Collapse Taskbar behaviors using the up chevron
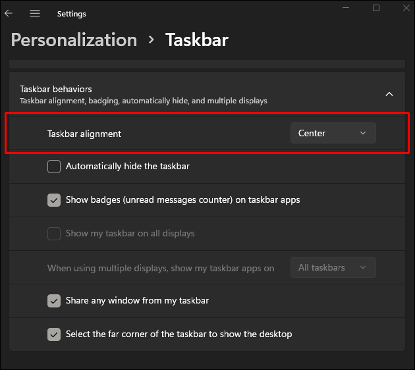This screenshot has width=415, height=370. [389, 94]
